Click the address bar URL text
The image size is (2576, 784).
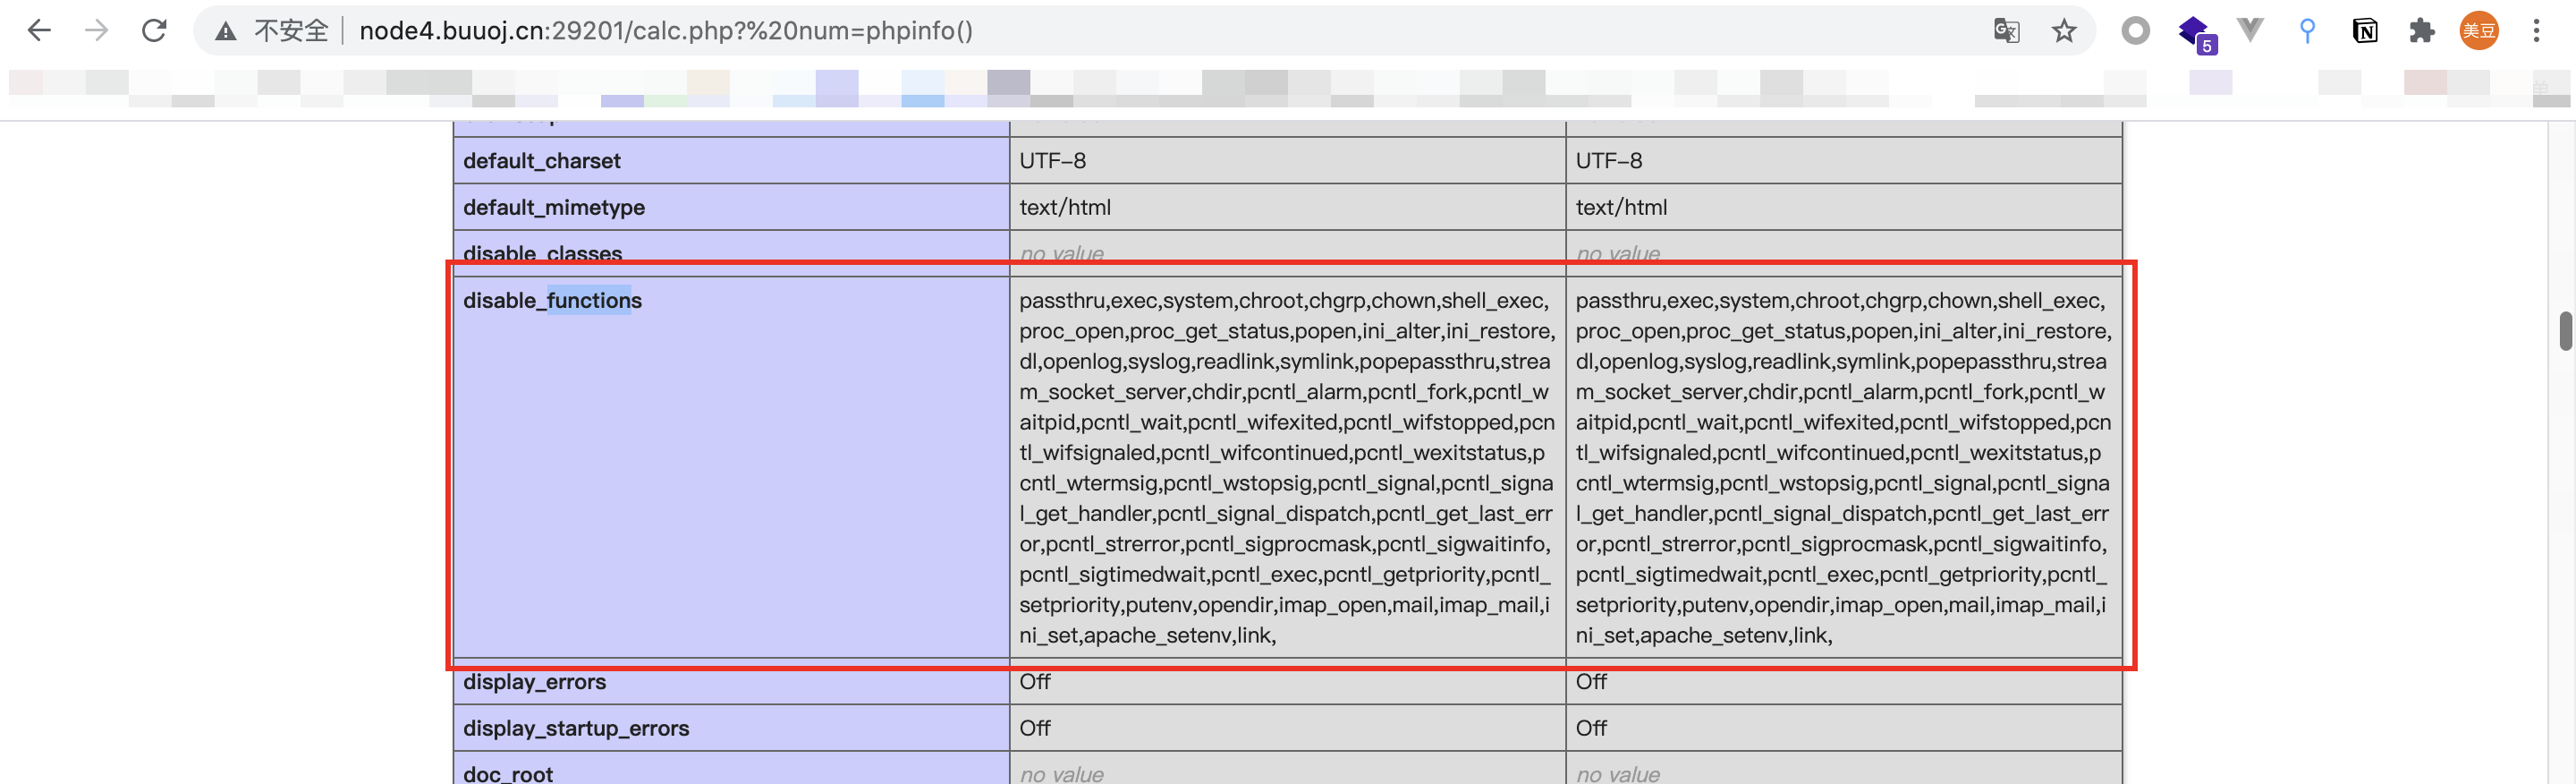pyautogui.click(x=666, y=31)
